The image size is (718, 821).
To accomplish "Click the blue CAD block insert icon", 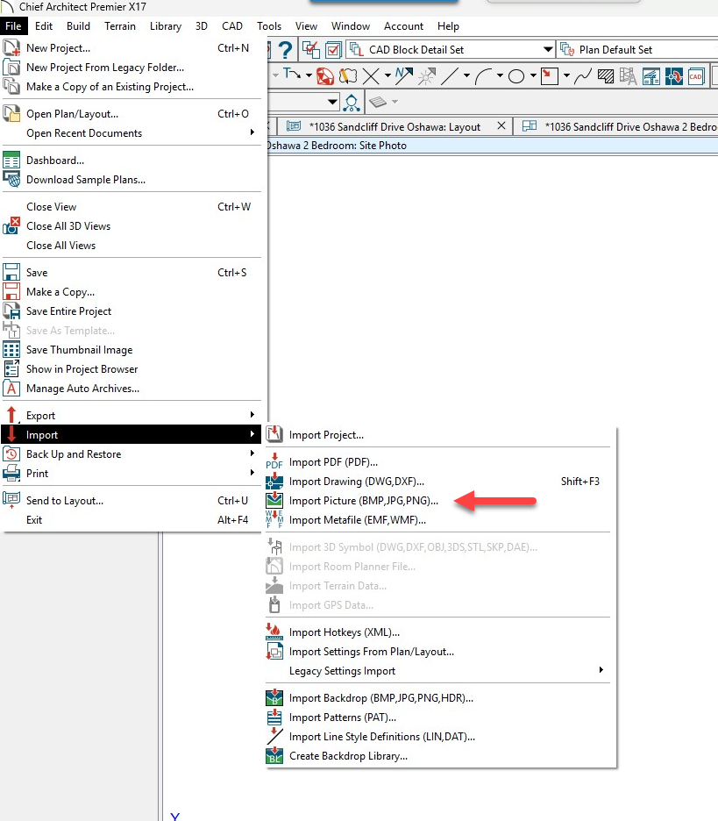I will pos(674,76).
